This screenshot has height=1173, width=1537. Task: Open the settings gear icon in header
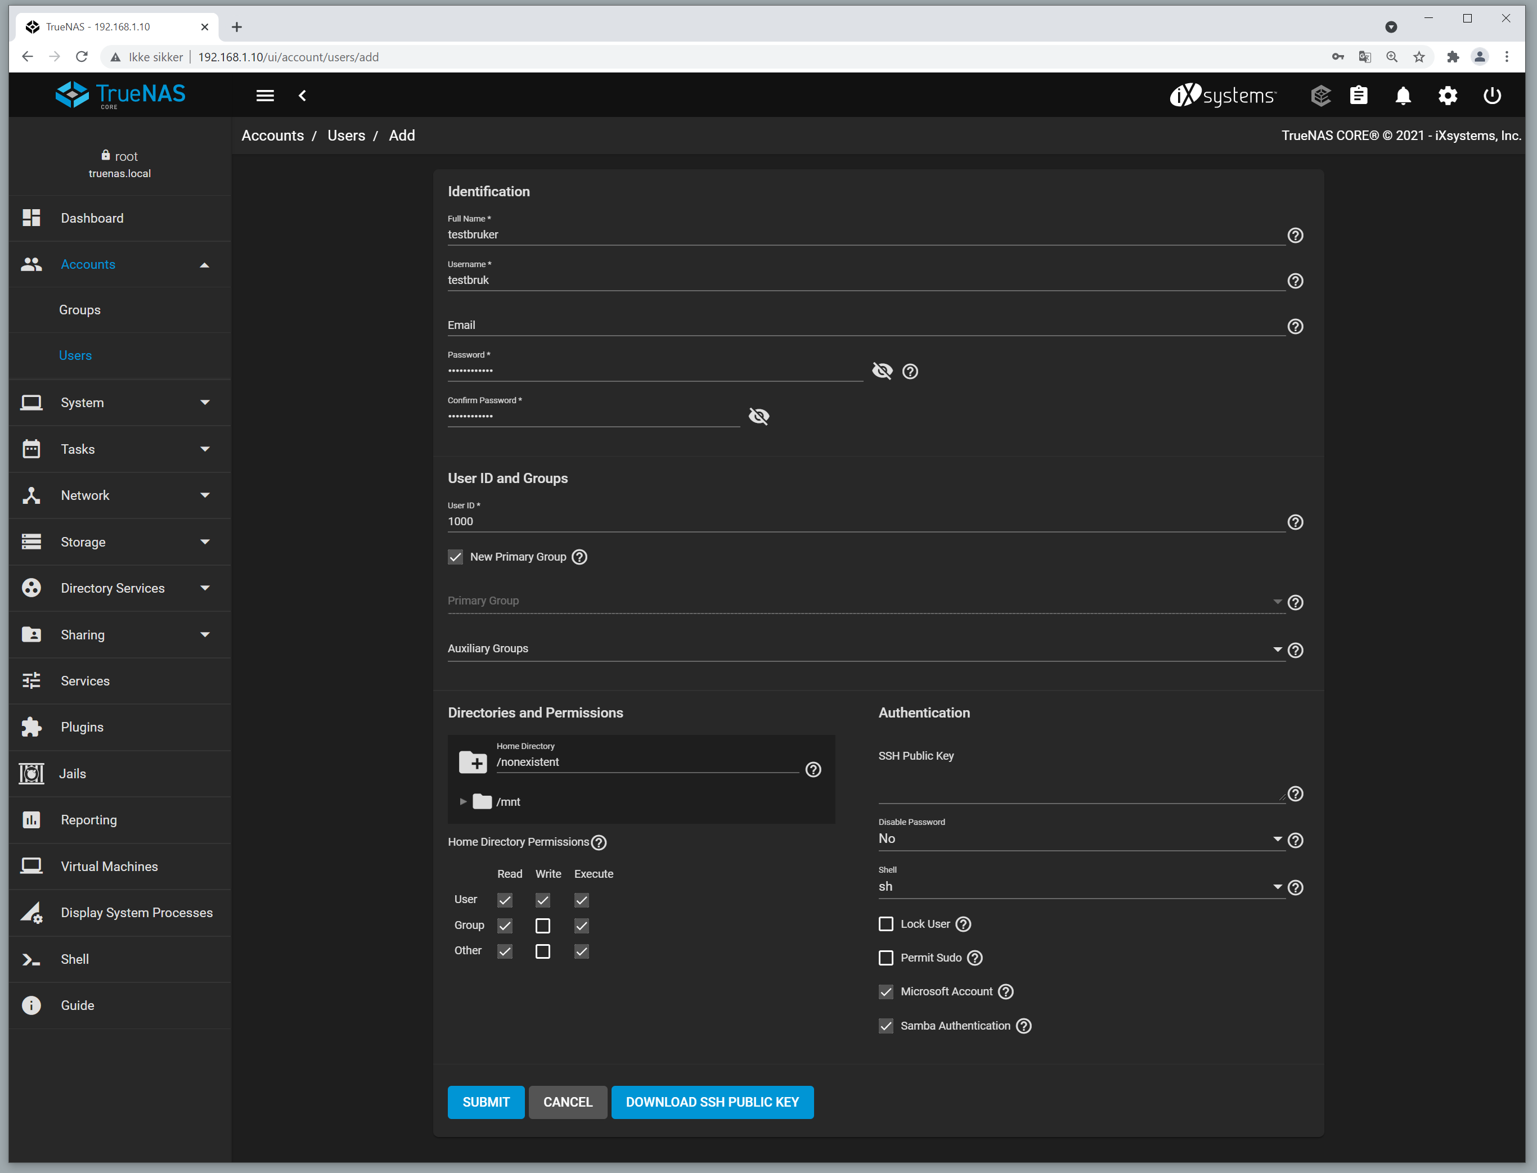tap(1447, 96)
